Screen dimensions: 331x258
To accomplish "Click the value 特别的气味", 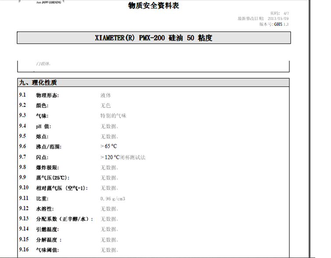I will coord(113,116).
